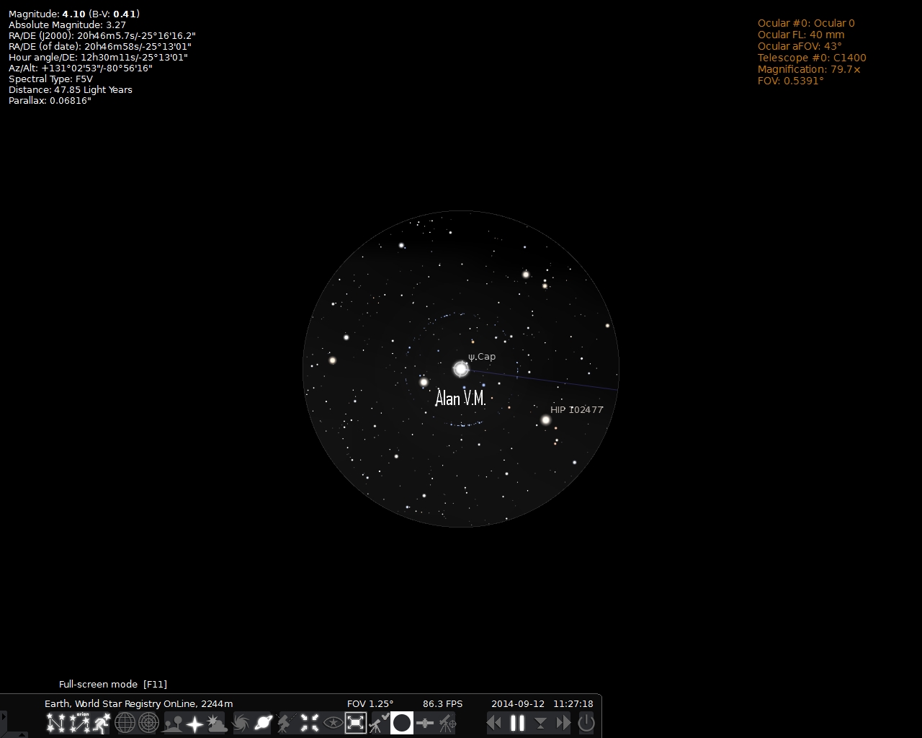Show the azimuthal grid
Screen dimensions: 922x738
click(x=148, y=722)
